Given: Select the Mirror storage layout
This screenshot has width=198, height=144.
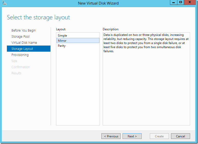Looking at the screenshot, I should click(x=62, y=41).
